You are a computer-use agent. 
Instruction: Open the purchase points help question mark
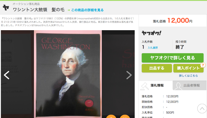point(203,65)
